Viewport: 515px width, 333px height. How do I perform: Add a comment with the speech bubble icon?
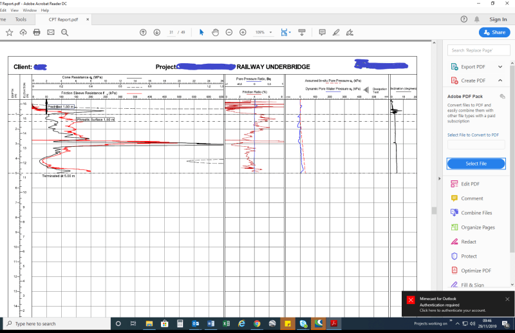pos(323,32)
